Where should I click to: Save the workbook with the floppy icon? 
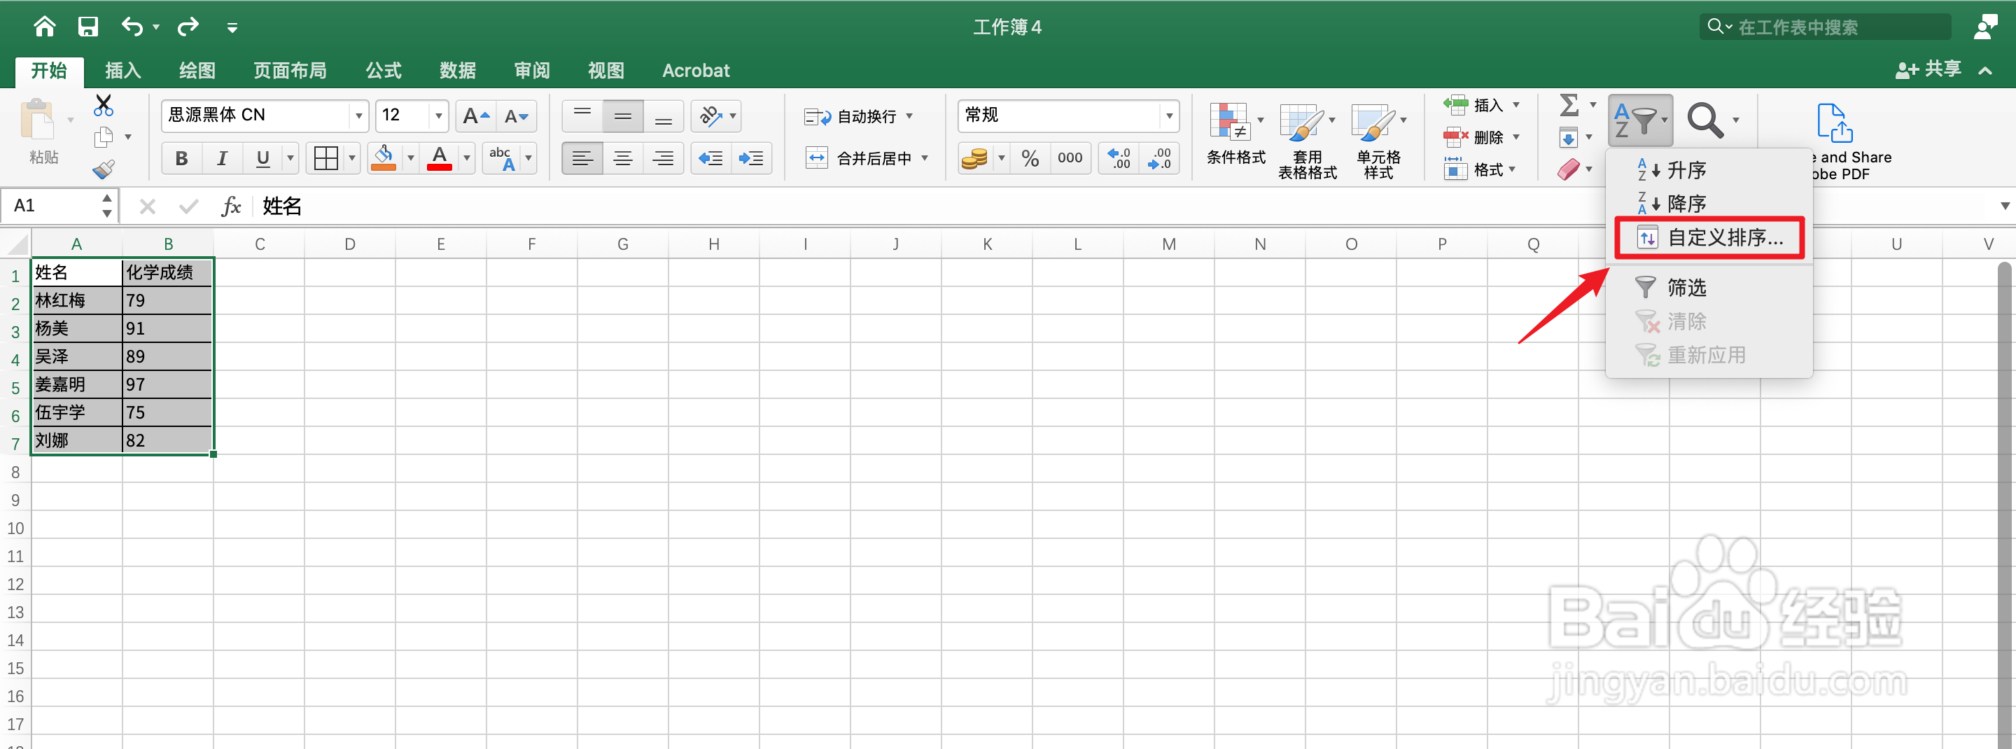coord(87,27)
